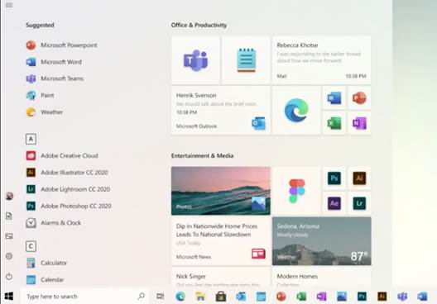Expand the hamburger menu at top left
Image resolution: width=437 pixels, height=304 pixels.
[9, 5]
